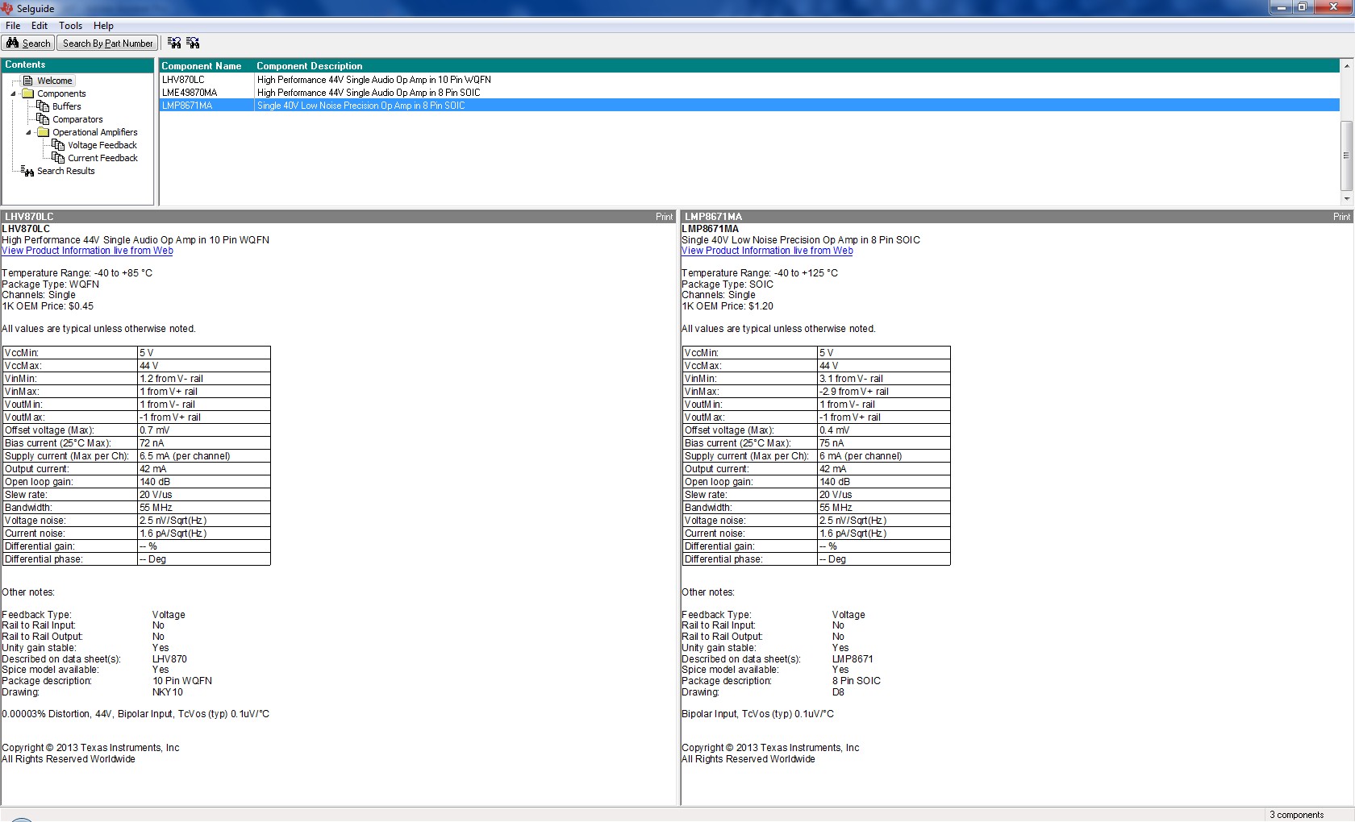The image size is (1355, 822).
Task: Open the Voltage Feedback category
Action: pyautogui.click(x=102, y=145)
